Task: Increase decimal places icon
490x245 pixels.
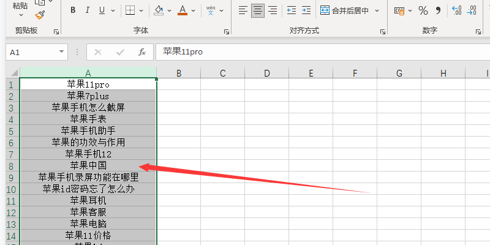Action: click(457, 10)
